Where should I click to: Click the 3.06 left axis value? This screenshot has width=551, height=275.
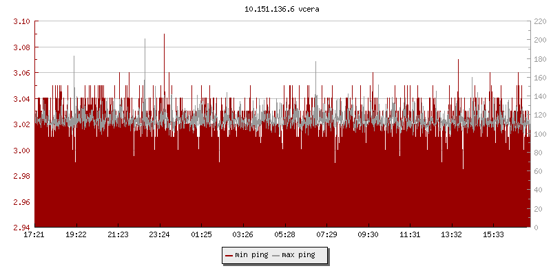21,73
